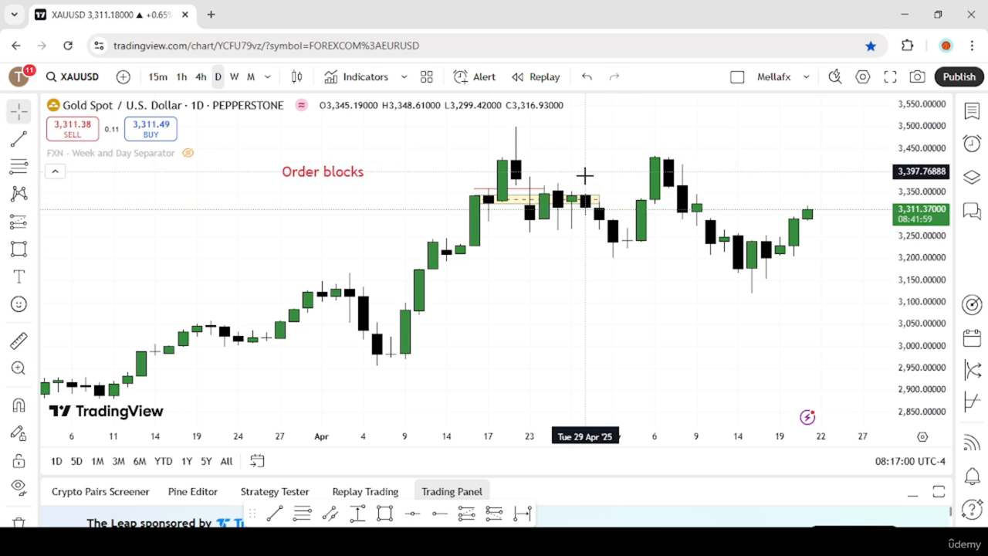
Task: Open the Alerts panel clock icon
Action: (972, 144)
